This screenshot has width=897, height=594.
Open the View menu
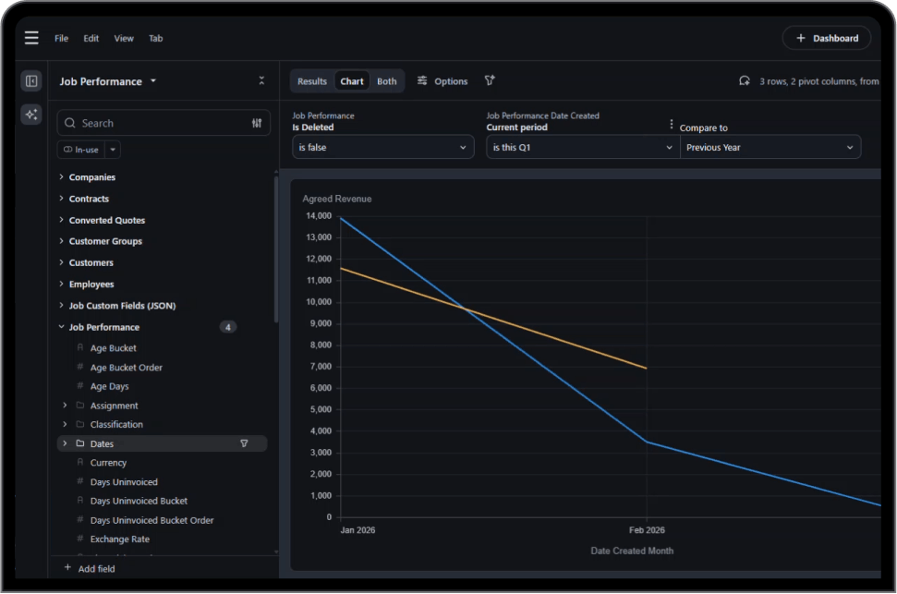pos(124,39)
